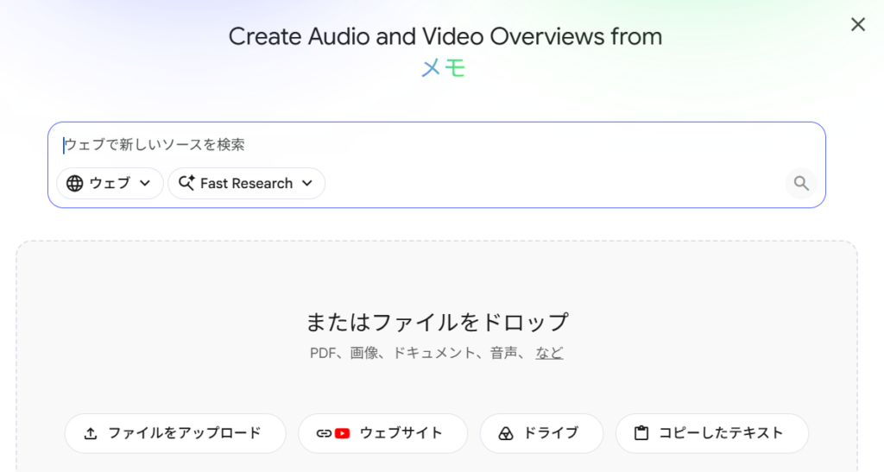Click the sparkle search icon of Fast Research
Screen dimensions: 884x472
coord(186,183)
